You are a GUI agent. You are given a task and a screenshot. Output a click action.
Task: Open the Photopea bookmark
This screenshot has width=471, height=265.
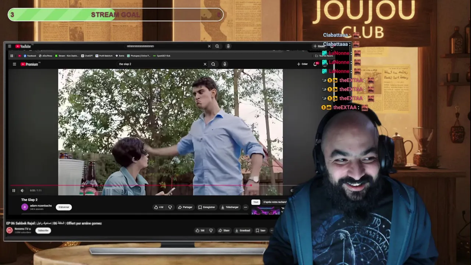click(x=139, y=56)
